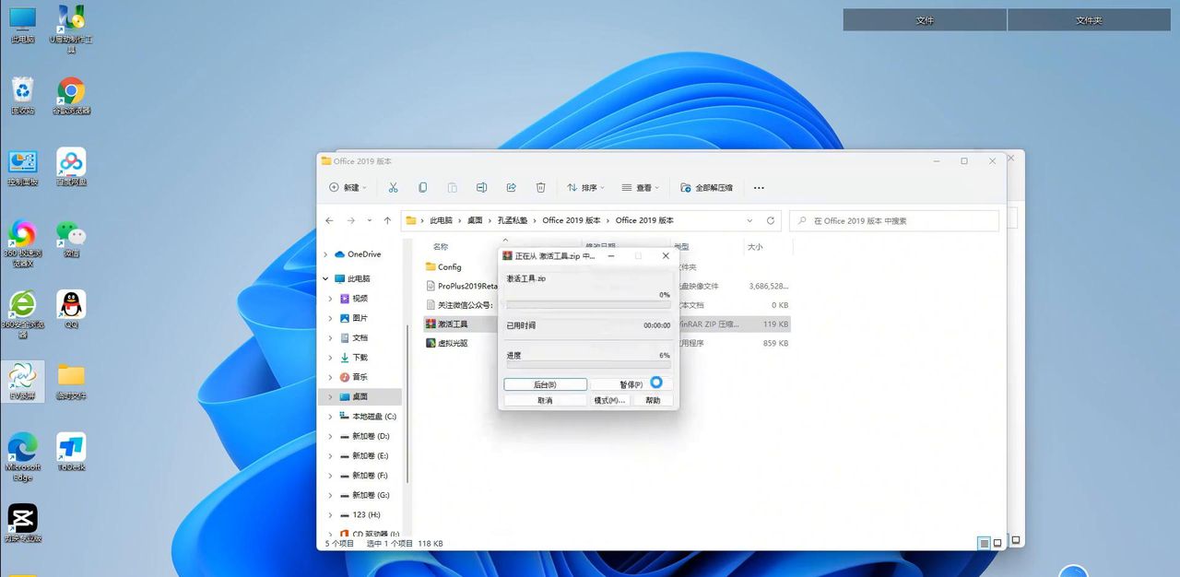Open the 临时文件 folder on the desktop
Viewport: 1180px width, 577px height.
click(x=71, y=382)
